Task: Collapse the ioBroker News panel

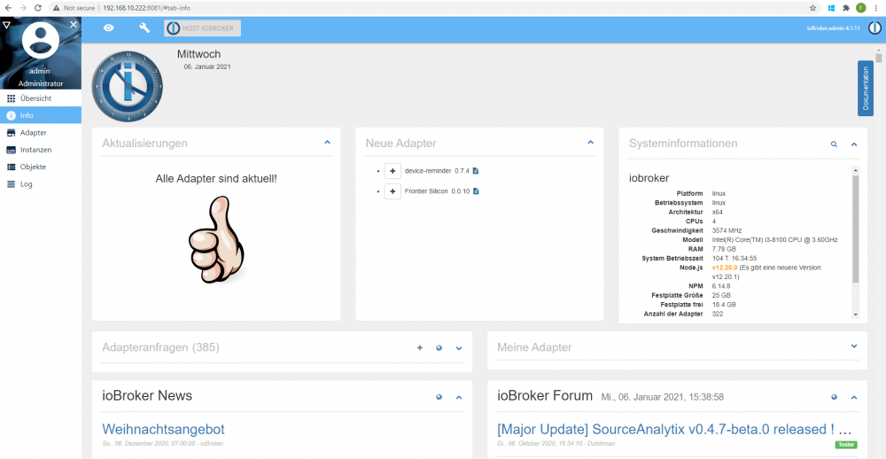Action: point(459,397)
